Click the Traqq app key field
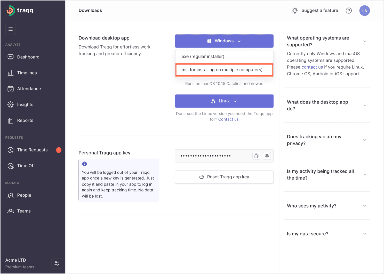Screen dimensions: 384x274 [224, 156]
